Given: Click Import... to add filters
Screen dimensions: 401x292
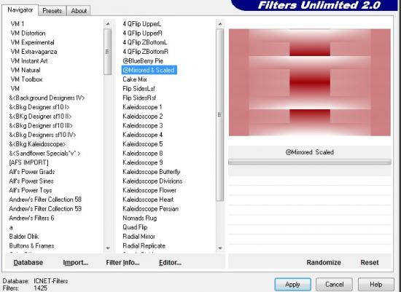Looking at the screenshot, I should [x=76, y=262].
